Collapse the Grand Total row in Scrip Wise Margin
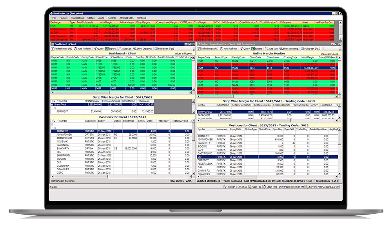The height and width of the screenshot is (233, 392). click(52, 105)
